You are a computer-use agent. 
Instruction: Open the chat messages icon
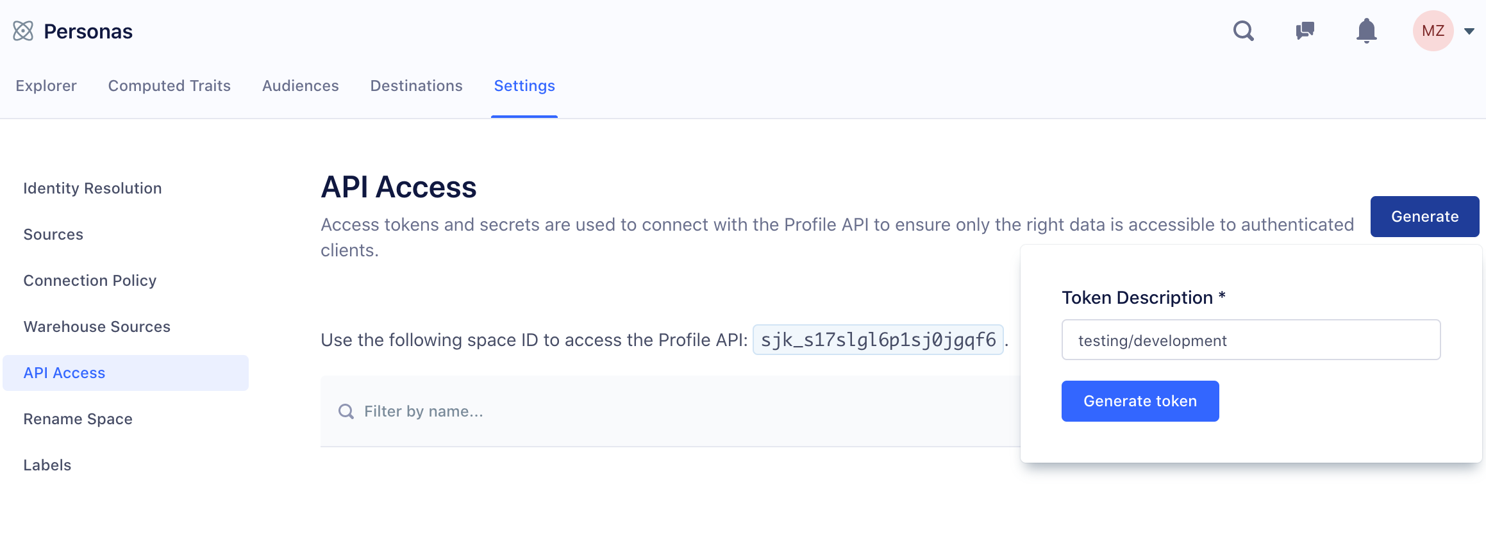1305,31
